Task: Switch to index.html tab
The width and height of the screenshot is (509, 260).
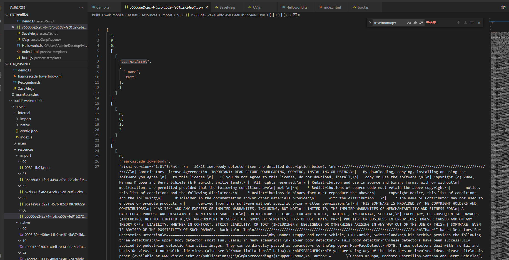Action: pos(332,7)
